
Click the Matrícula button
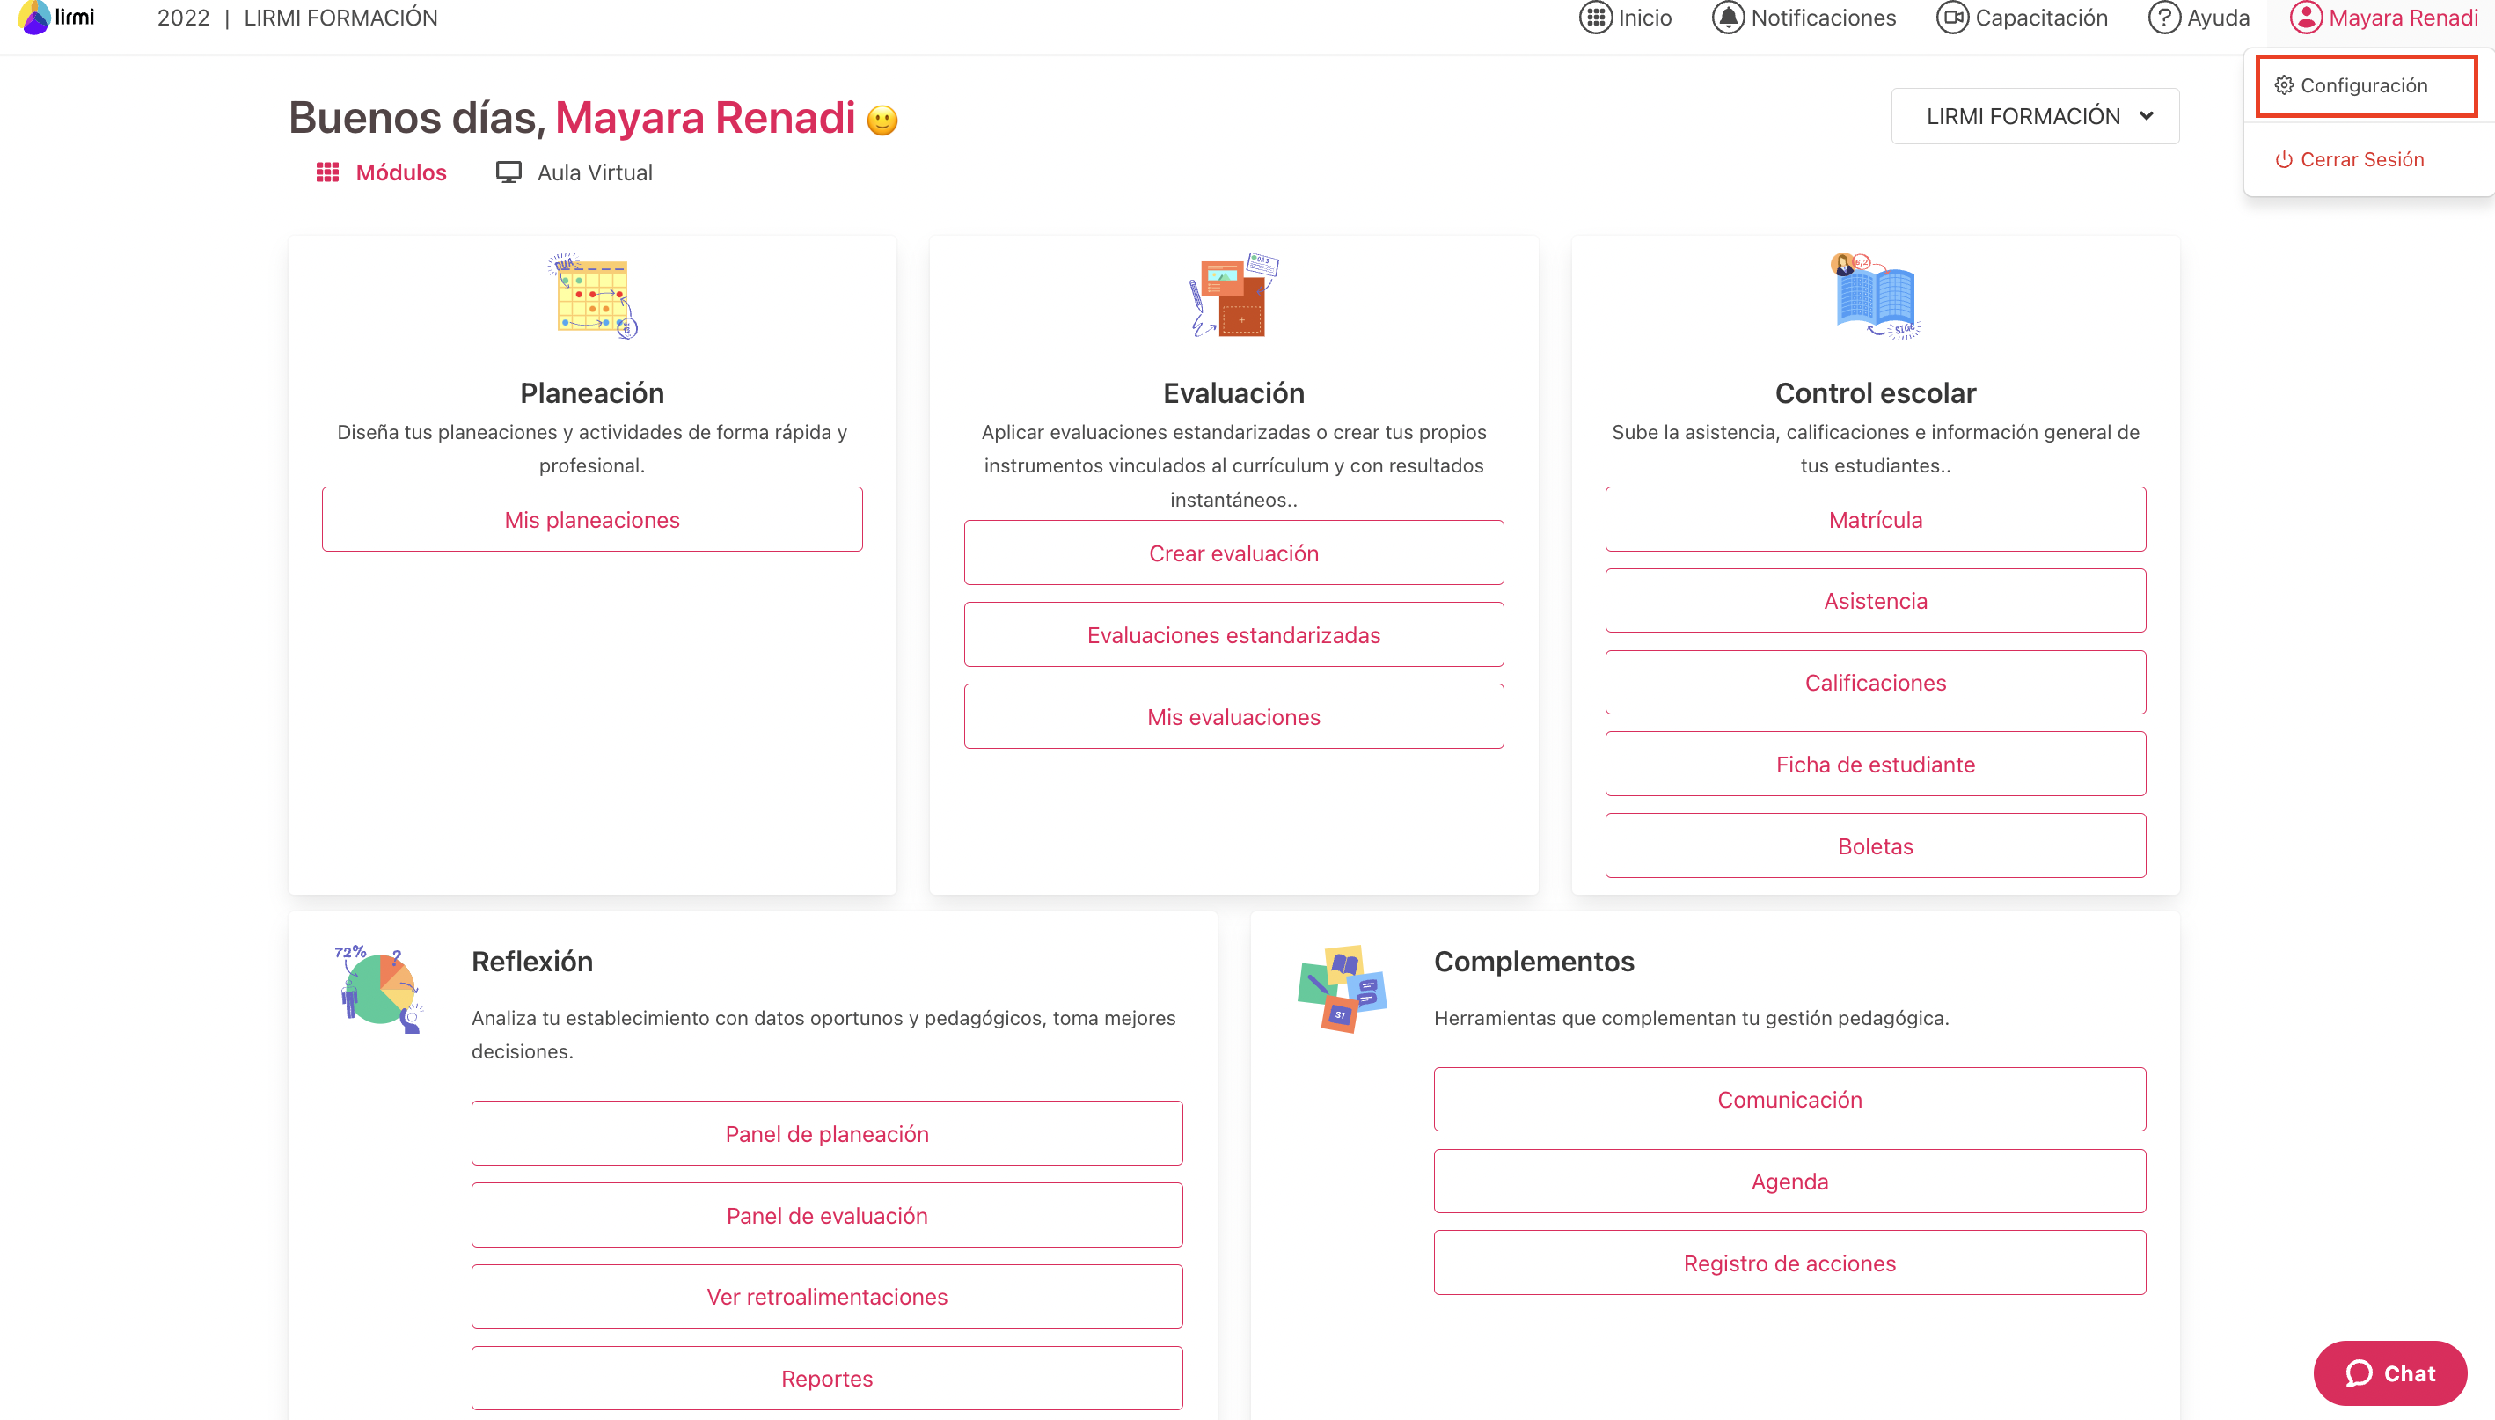(x=1875, y=520)
